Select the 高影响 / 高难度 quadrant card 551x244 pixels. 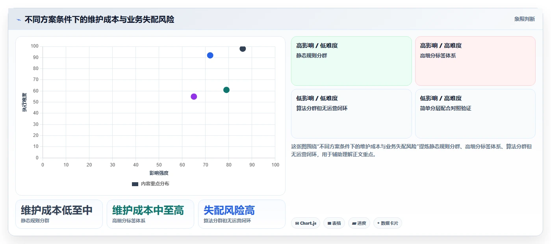coord(475,61)
